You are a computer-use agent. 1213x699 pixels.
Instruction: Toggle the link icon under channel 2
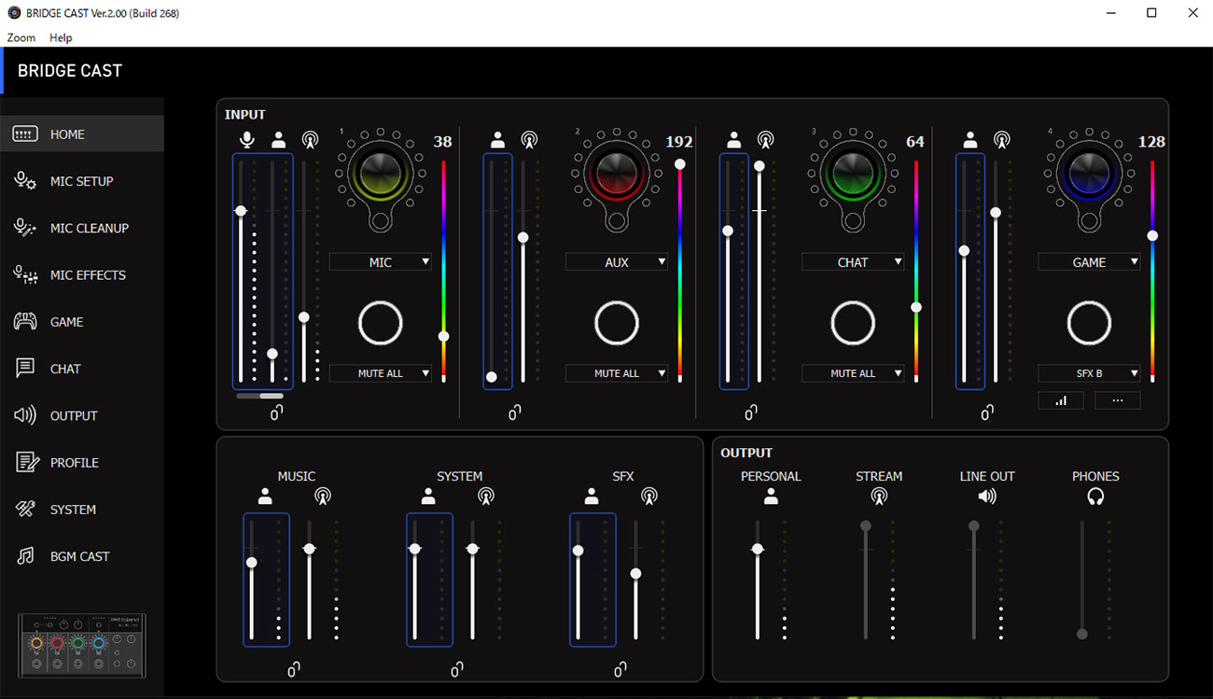coord(515,412)
